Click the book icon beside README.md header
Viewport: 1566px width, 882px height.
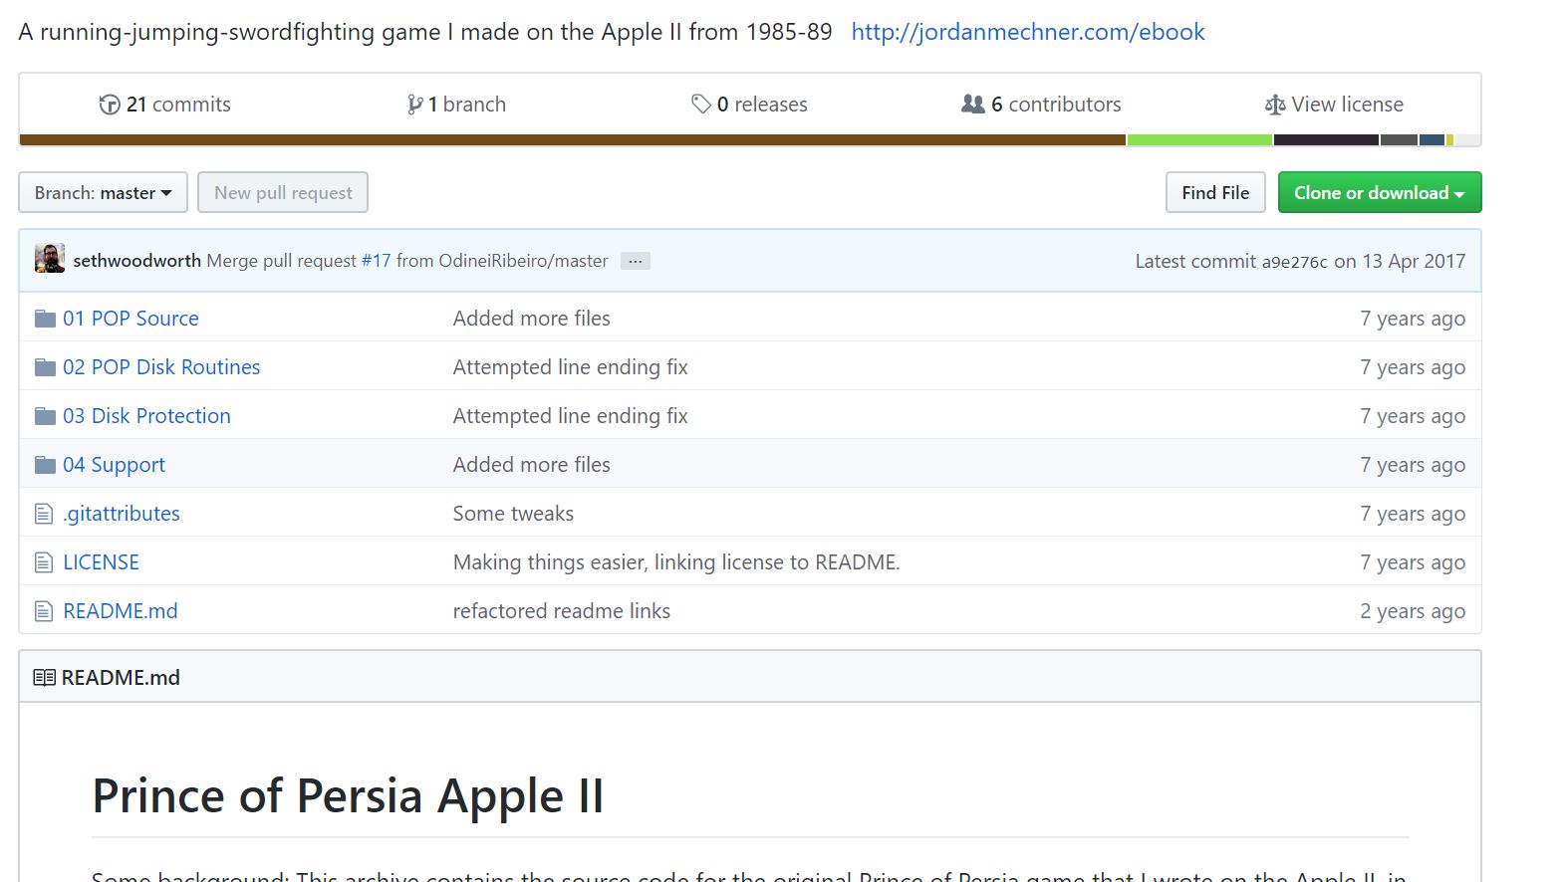tap(44, 678)
